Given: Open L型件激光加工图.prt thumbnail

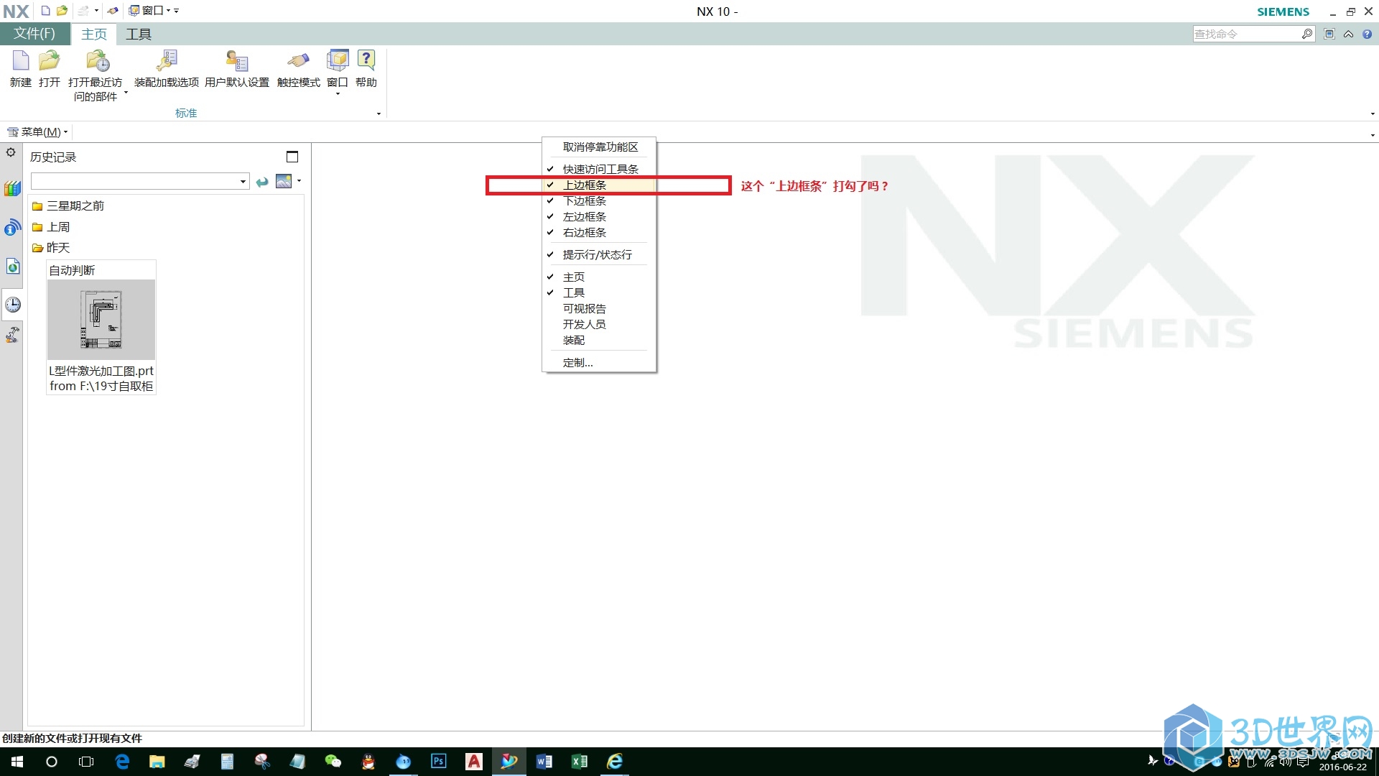Looking at the screenshot, I should pos(101,320).
